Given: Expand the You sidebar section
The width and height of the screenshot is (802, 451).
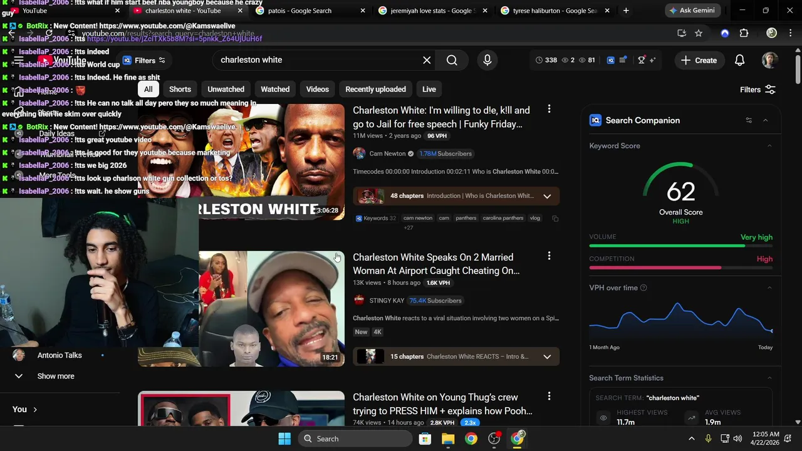Looking at the screenshot, I should pyautogui.click(x=25, y=409).
